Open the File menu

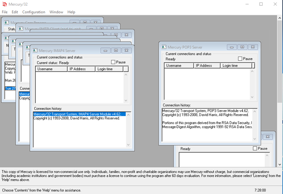[5, 12]
